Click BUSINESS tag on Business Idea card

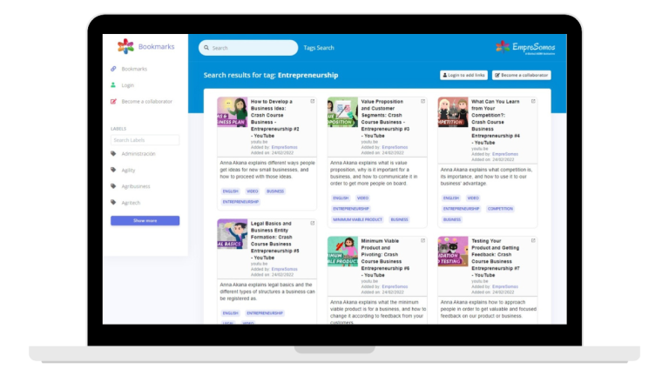coord(275,191)
